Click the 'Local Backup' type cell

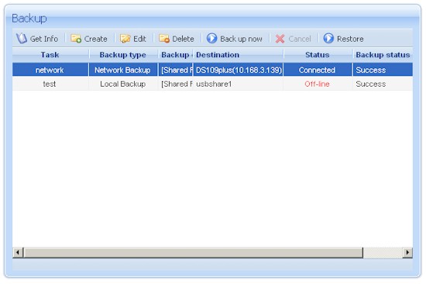tap(123, 84)
